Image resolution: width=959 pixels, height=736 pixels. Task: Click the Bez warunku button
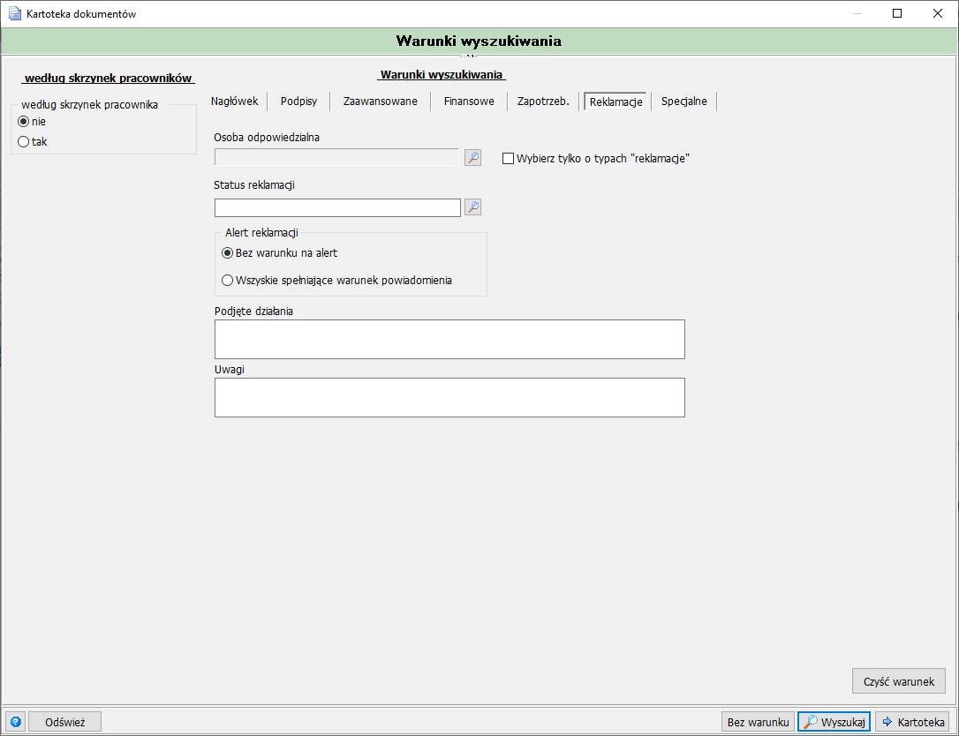758,722
